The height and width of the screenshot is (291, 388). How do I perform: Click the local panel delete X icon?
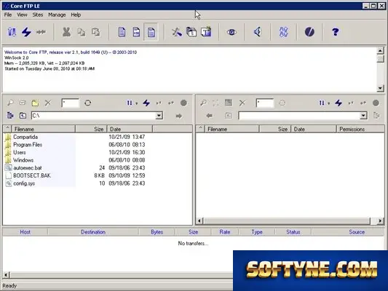(48, 103)
